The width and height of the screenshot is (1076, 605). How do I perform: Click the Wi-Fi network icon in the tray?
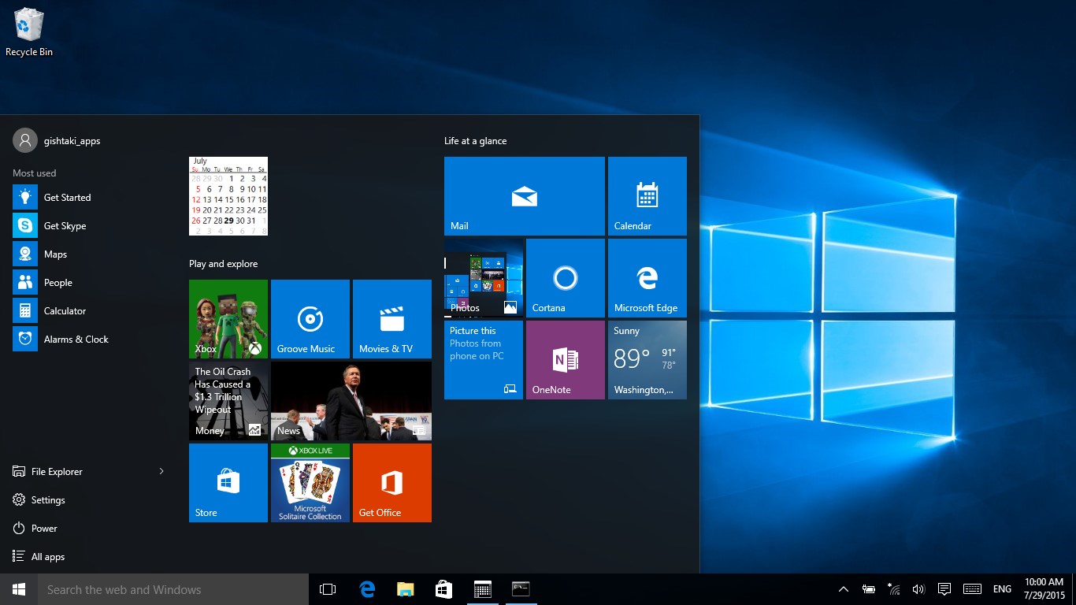coord(893,588)
